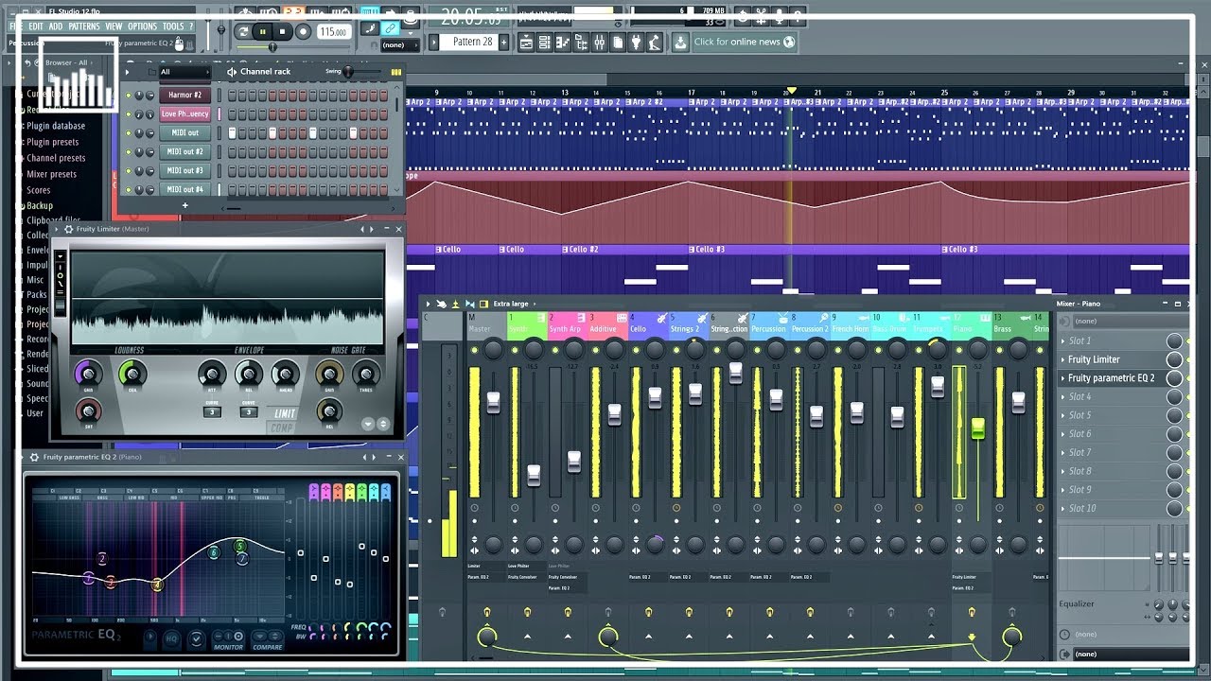Click the Stop transport button
The width and height of the screenshot is (1211, 681).
tap(282, 31)
